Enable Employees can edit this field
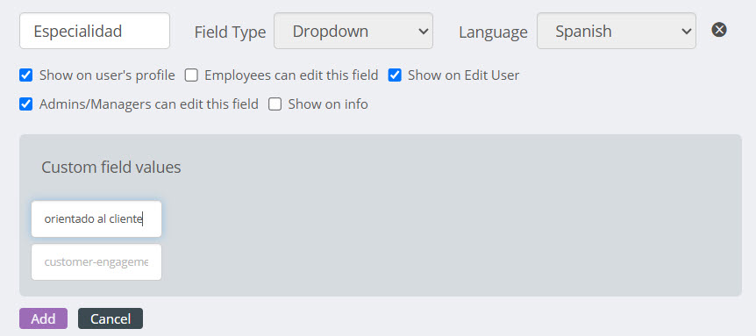 [191, 75]
